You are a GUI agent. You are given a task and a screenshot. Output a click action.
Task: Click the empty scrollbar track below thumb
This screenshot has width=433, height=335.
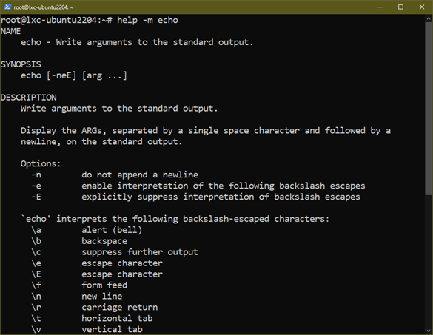coord(429,260)
